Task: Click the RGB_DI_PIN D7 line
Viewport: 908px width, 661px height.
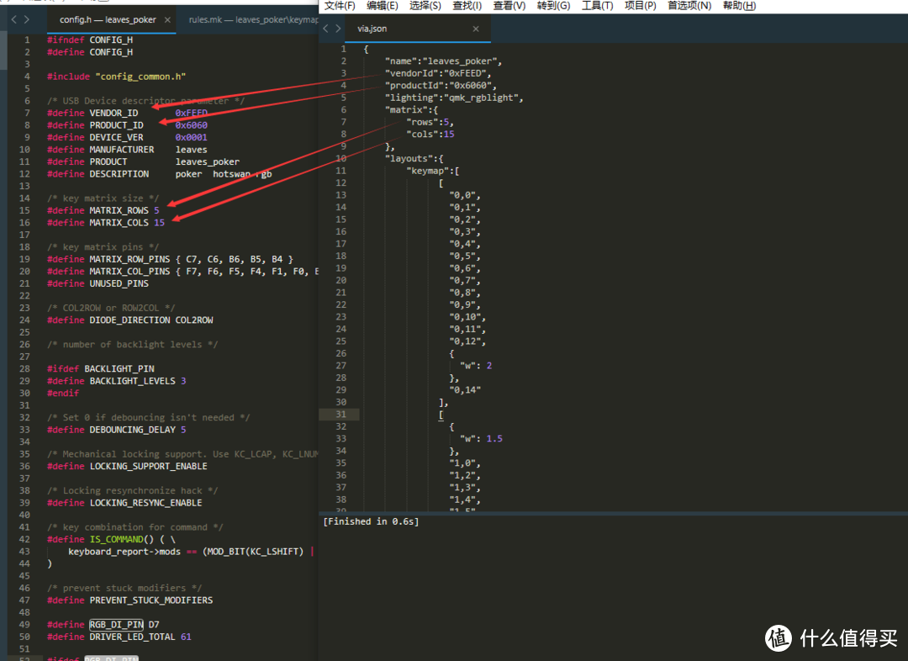Action: point(103,624)
